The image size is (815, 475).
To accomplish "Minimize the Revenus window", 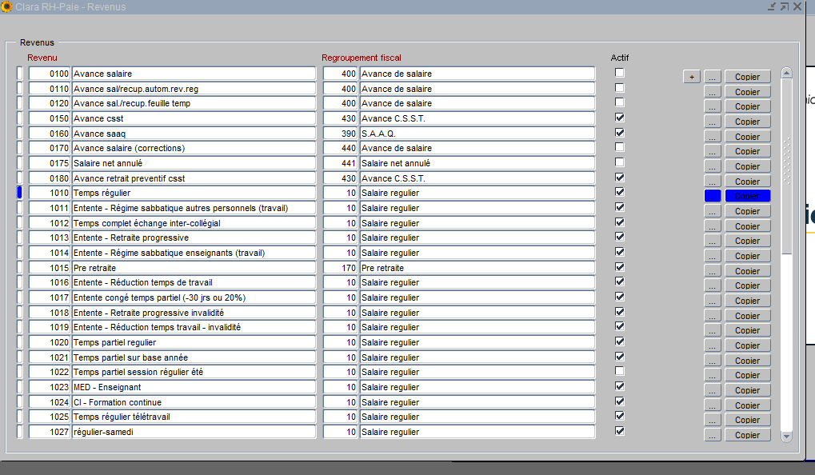I will pyautogui.click(x=771, y=6).
